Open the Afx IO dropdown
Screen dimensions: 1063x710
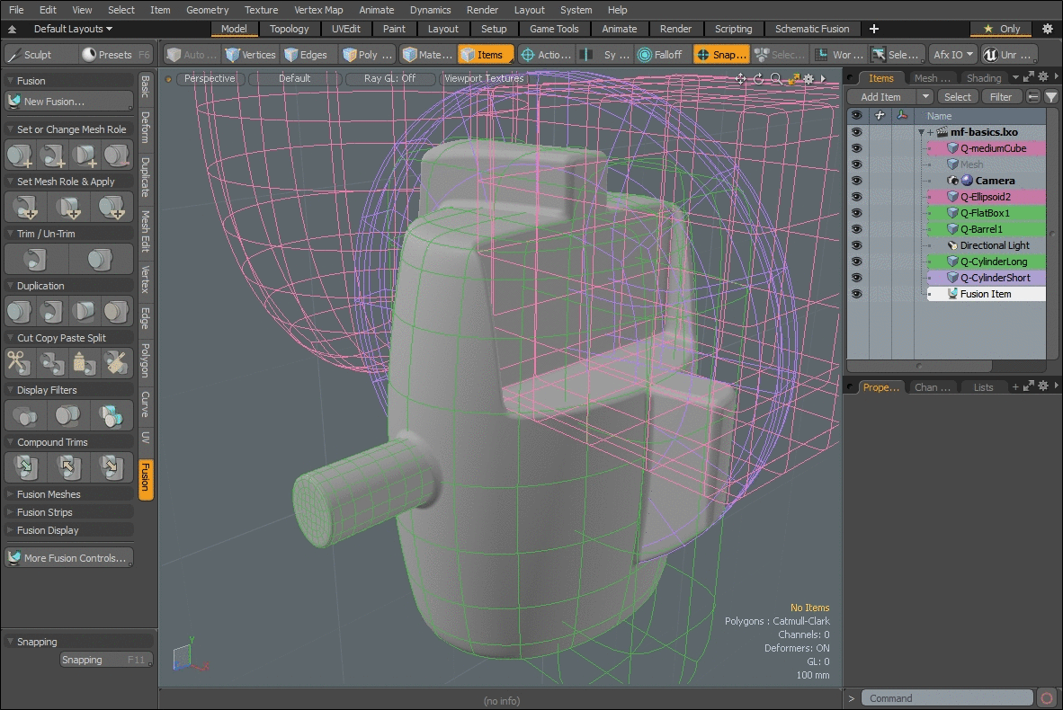pyautogui.click(x=953, y=55)
